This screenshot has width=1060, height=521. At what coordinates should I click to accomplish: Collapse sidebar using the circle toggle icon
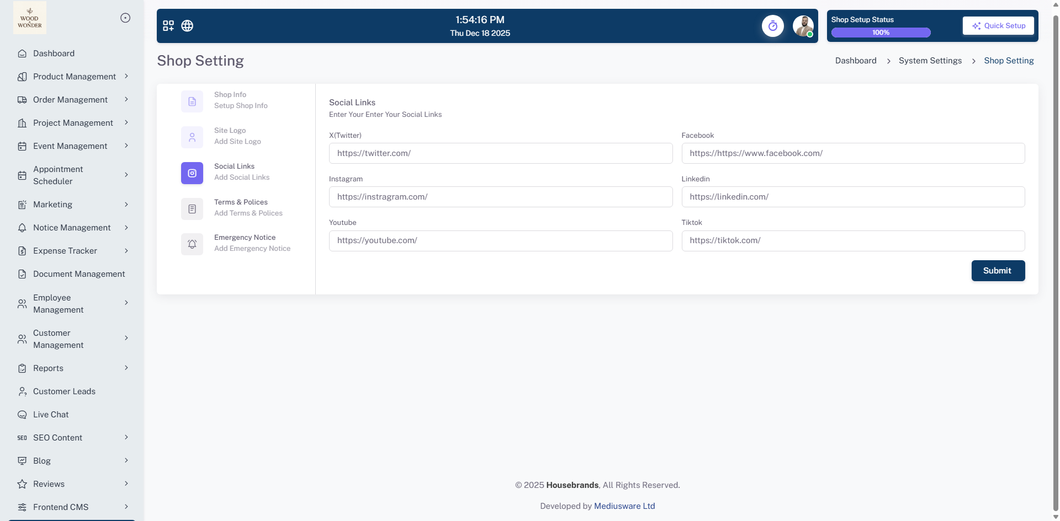(x=125, y=18)
